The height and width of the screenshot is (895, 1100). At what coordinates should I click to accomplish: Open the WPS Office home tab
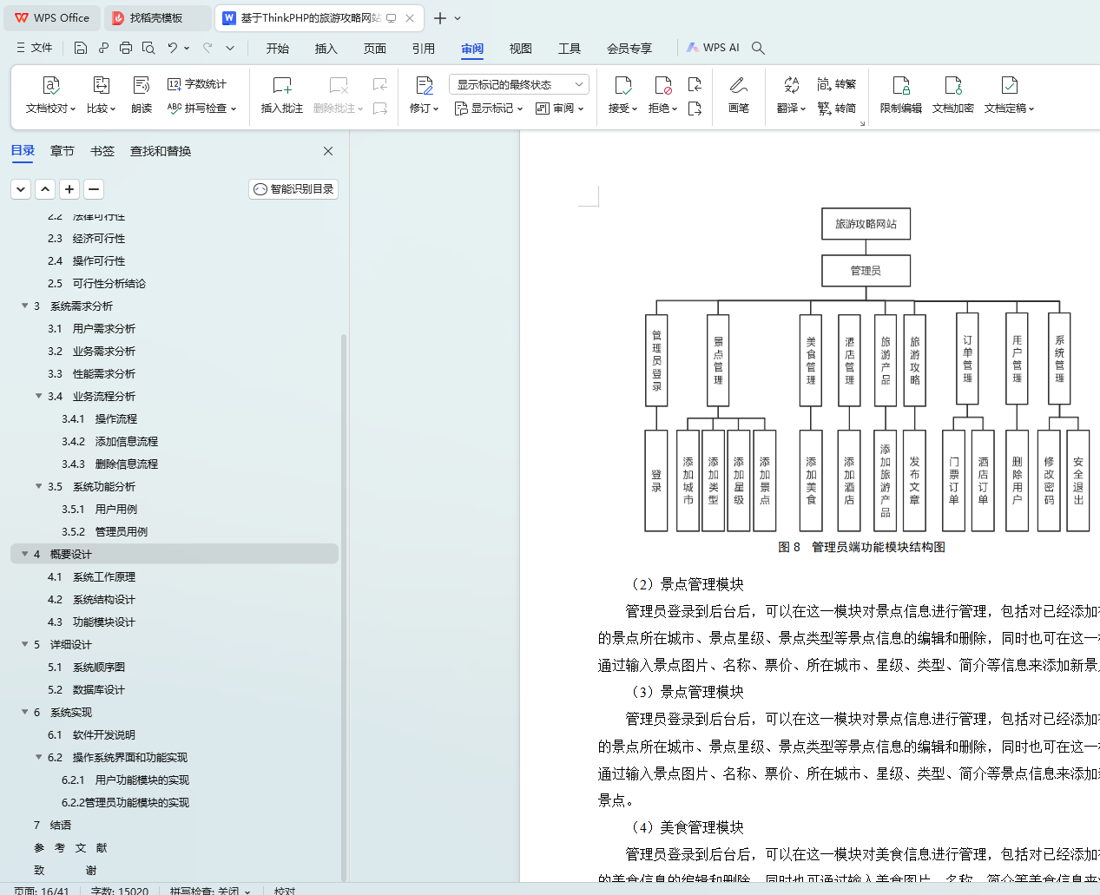click(53, 17)
